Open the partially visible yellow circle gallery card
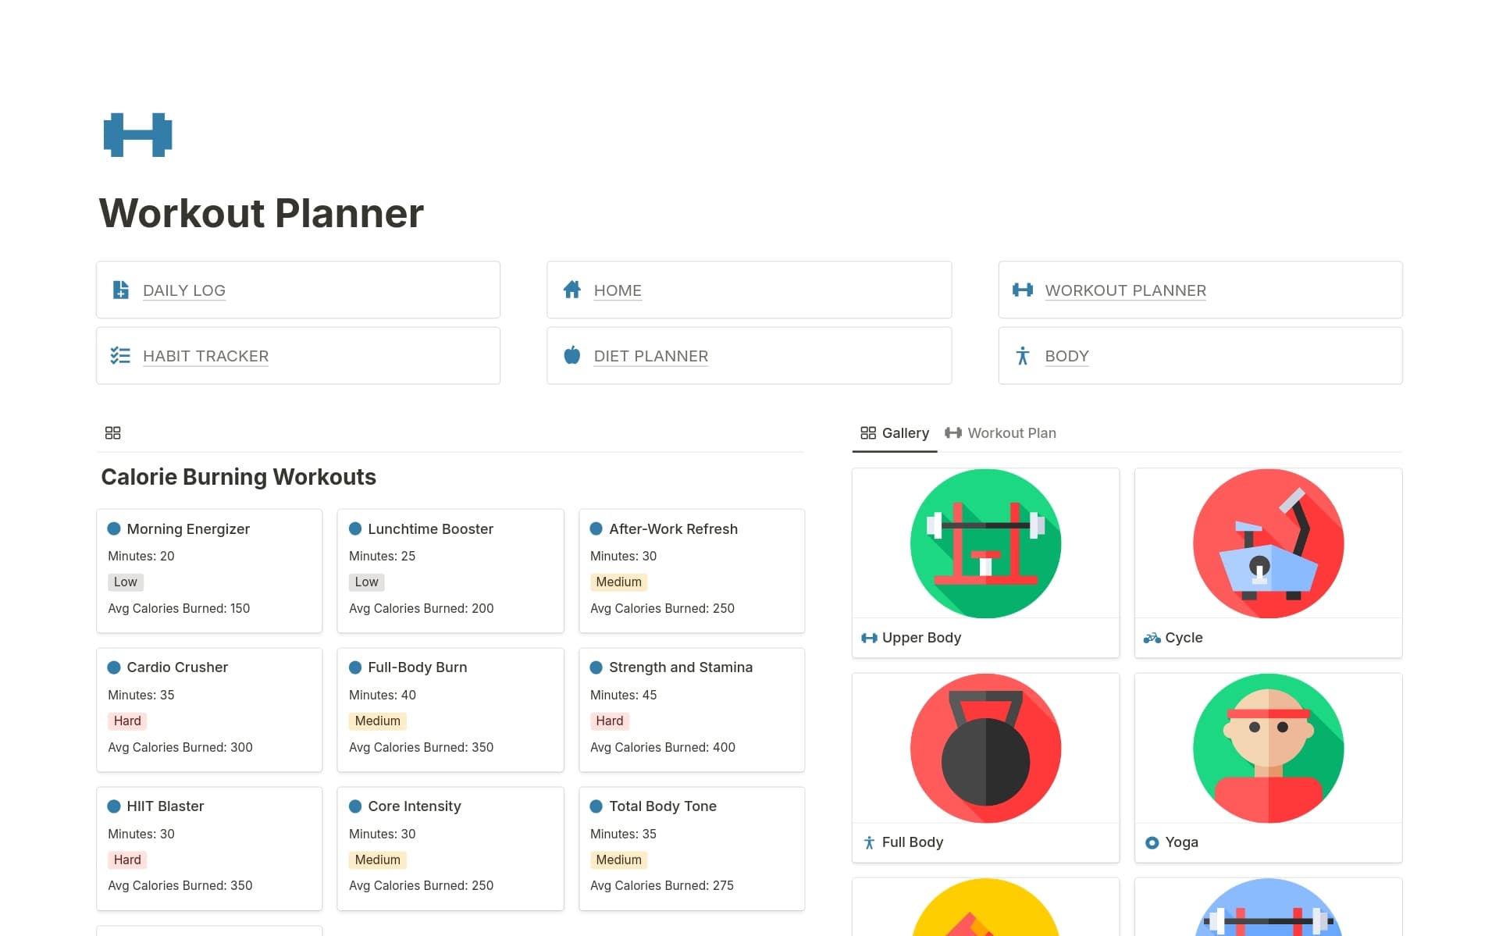This screenshot has width=1499, height=936. click(x=985, y=907)
